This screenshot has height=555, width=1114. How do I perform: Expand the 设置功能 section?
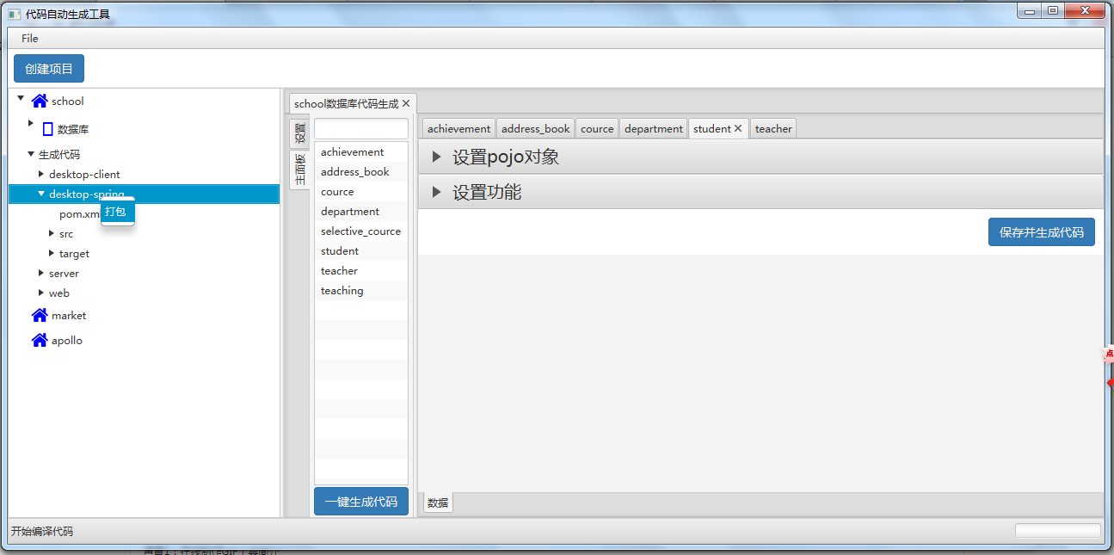coord(436,192)
